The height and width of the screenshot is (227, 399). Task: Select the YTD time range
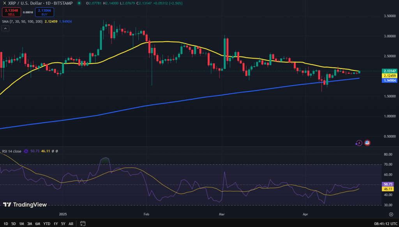47,224
